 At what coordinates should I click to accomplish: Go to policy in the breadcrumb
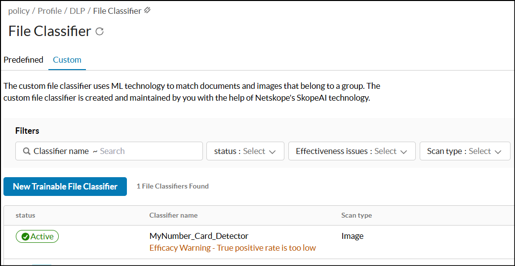click(x=19, y=11)
